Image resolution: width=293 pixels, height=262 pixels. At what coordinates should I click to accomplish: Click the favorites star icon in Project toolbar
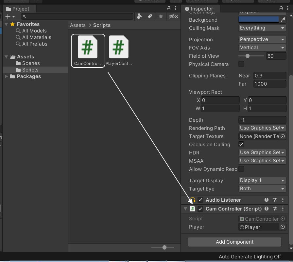pos(161,16)
